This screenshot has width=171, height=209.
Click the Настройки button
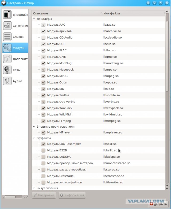click(x=44, y=195)
